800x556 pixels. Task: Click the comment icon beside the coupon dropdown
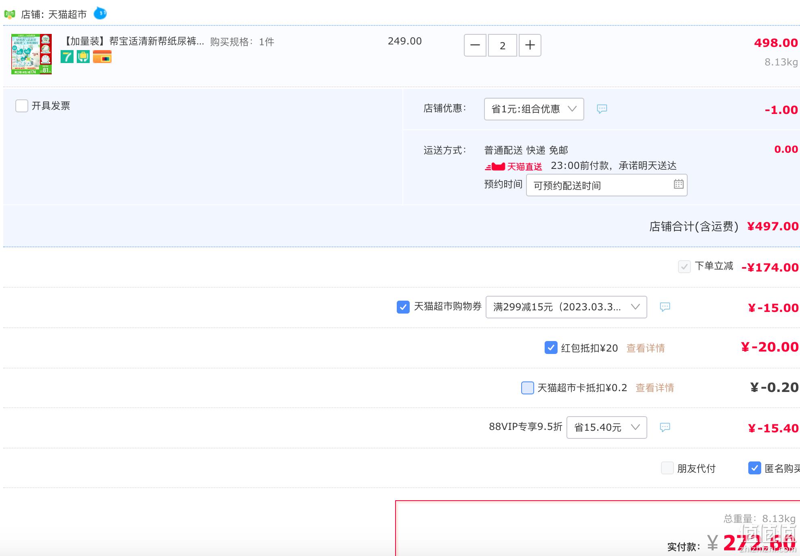665,307
